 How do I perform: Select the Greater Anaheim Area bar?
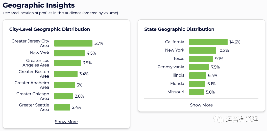tap(64, 85)
